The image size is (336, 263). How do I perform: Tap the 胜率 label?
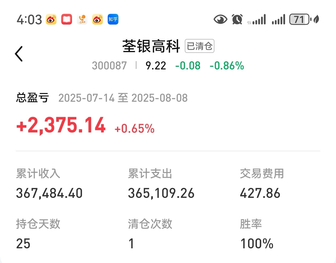pyautogui.click(x=251, y=224)
